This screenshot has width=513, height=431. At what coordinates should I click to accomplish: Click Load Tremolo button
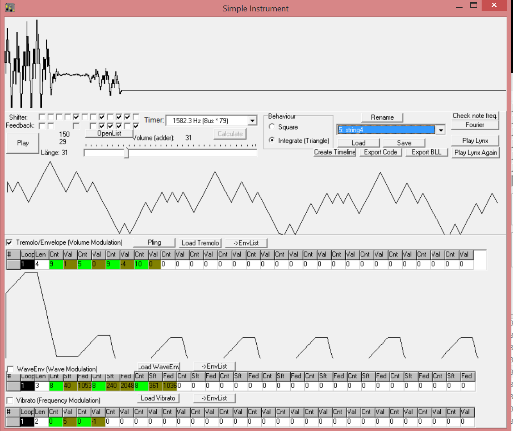[x=200, y=243]
